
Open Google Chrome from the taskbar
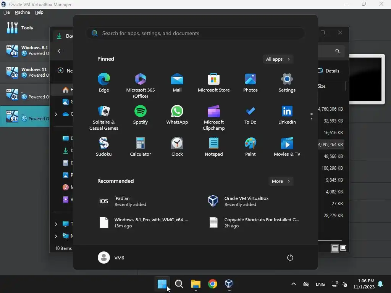pyautogui.click(x=212, y=284)
